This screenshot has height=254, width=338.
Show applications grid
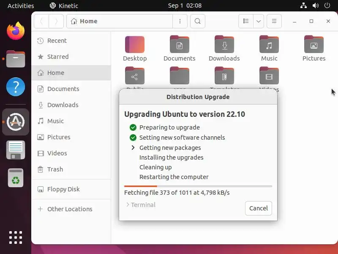point(16,237)
